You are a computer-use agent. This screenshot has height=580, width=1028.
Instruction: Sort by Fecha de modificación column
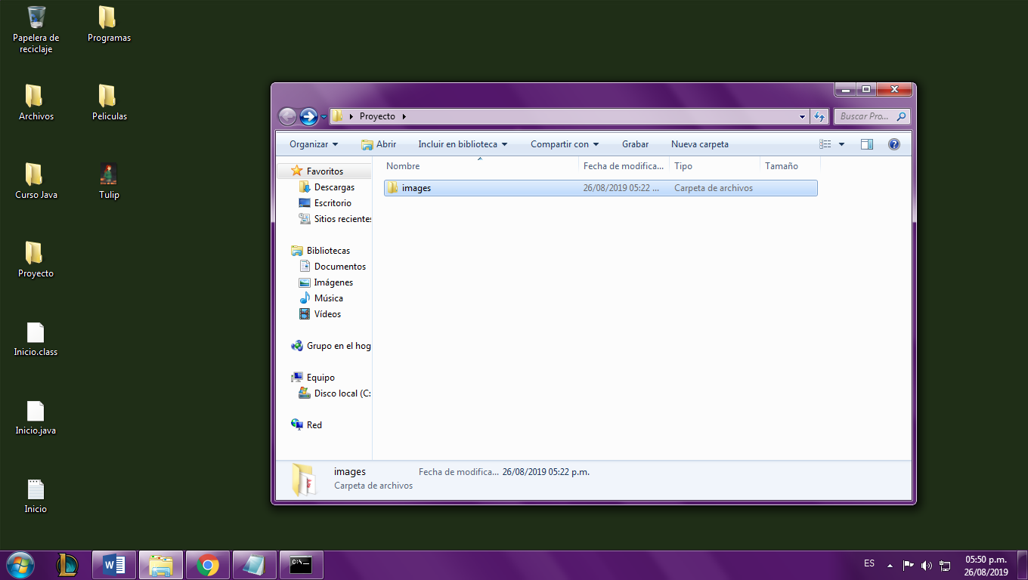pos(624,165)
